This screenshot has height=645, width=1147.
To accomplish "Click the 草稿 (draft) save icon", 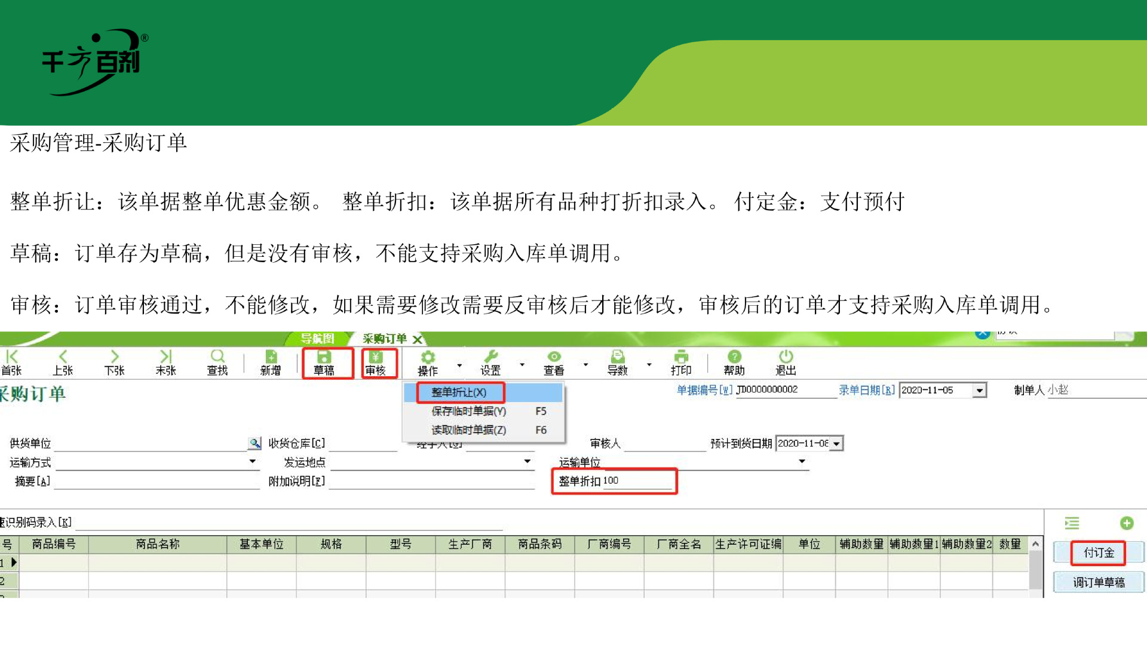I will click(324, 357).
